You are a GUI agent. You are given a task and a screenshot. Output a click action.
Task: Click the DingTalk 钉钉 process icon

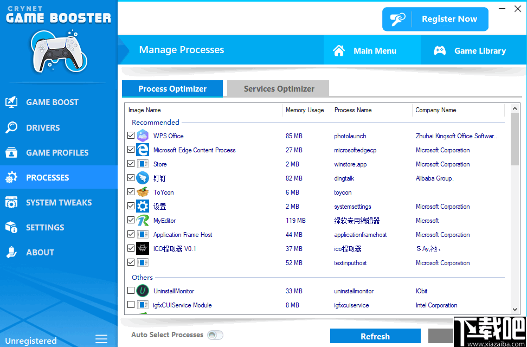[x=143, y=178]
